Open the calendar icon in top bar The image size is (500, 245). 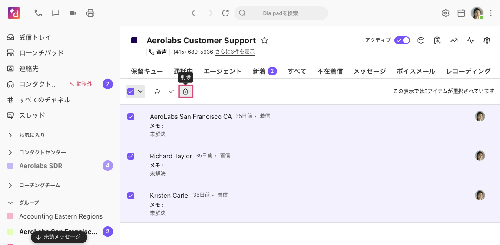click(x=461, y=13)
